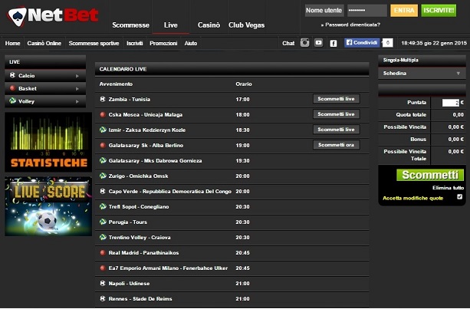Click Scommetti ora for Galatasaray Sk - Alba Berlino
The width and height of the screenshot is (470, 309).
[x=337, y=145]
